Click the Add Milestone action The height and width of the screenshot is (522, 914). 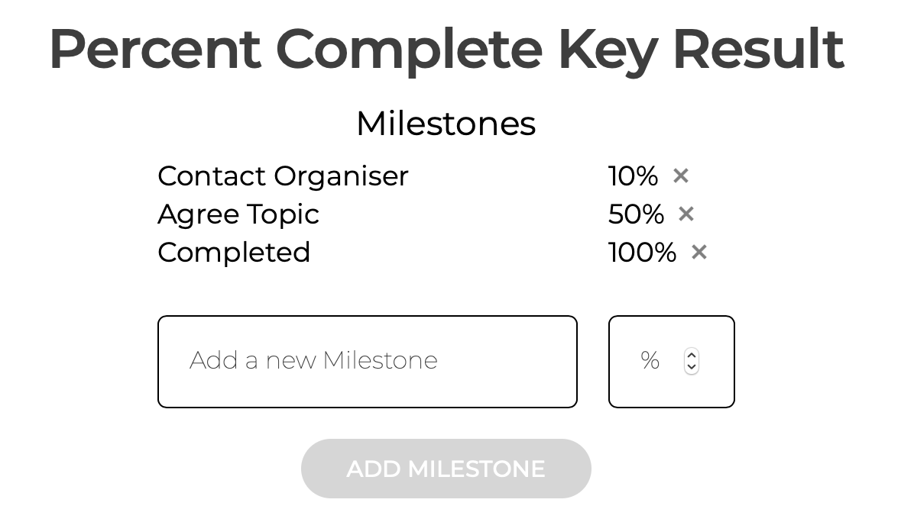[446, 469]
